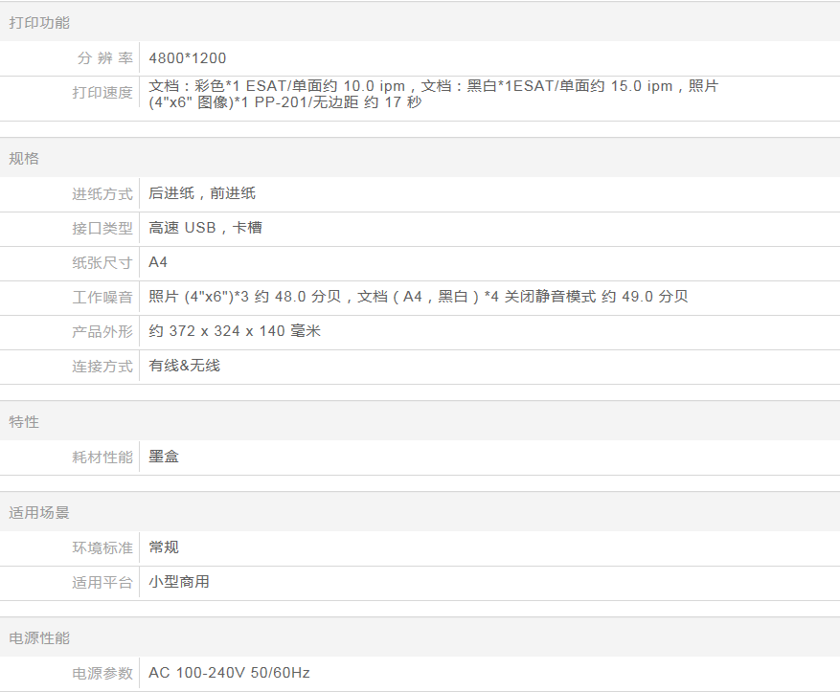Select the 分辨率 row label
This screenshot has height=692, width=840.
point(104,58)
